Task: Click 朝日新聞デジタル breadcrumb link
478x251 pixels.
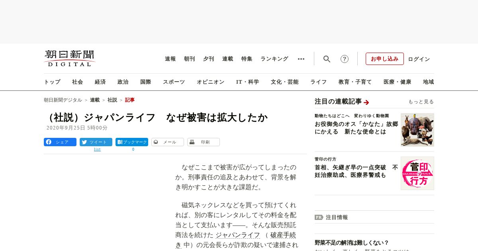Action: click(x=63, y=100)
